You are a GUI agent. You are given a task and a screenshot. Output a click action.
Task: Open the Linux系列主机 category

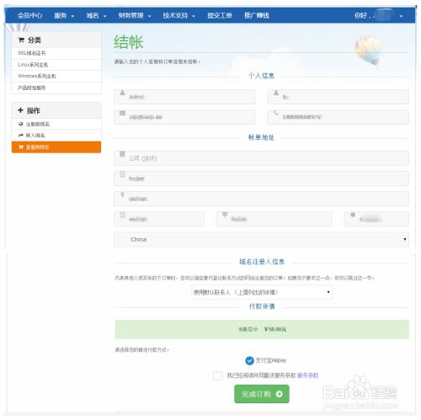[x=56, y=65]
